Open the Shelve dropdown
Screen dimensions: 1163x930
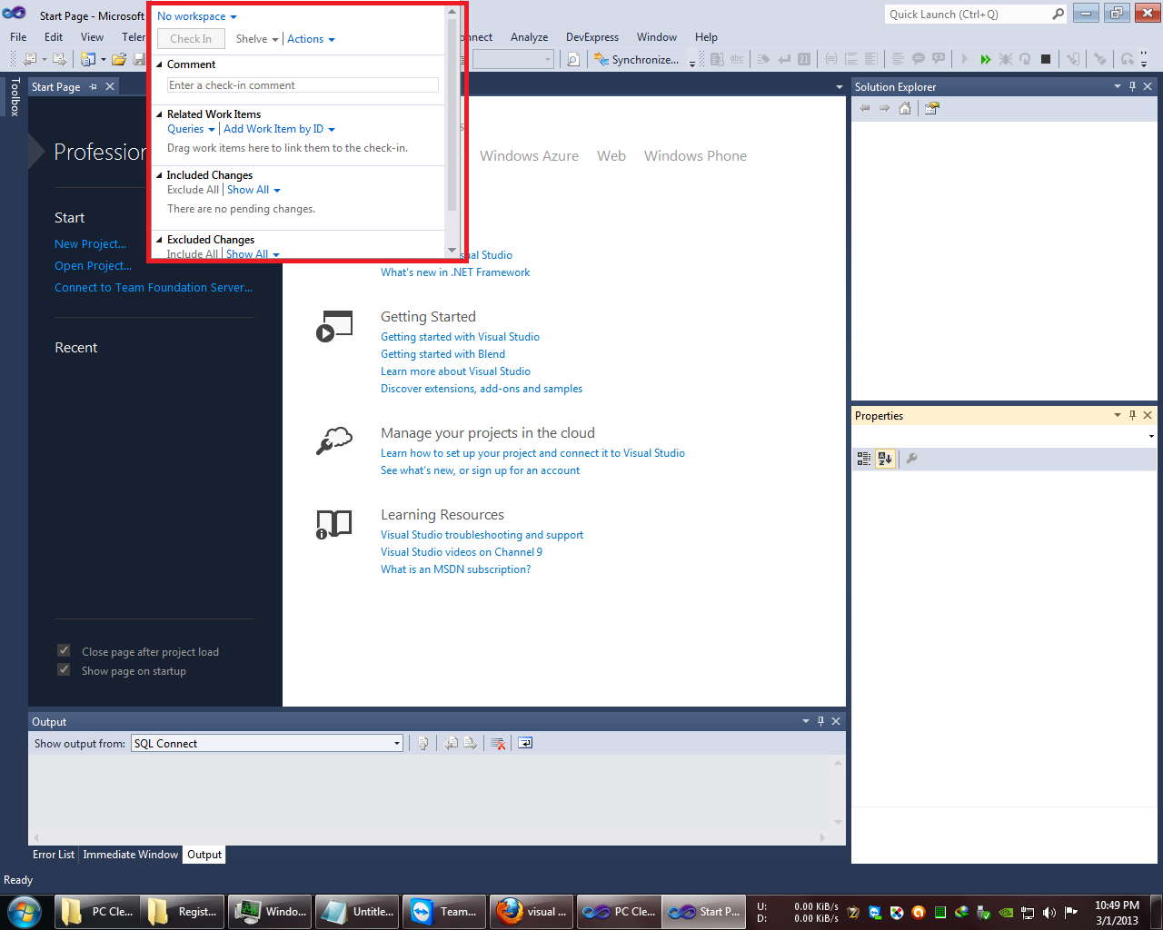click(257, 39)
